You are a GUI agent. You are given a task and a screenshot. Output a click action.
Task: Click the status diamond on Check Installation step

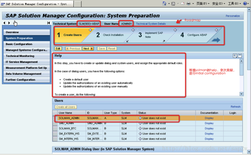133,30
